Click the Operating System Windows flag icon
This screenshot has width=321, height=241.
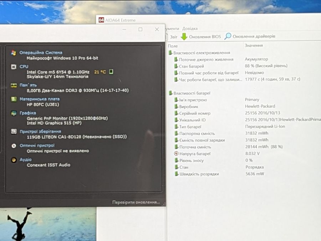pyautogui.click(x=14, y=53)
